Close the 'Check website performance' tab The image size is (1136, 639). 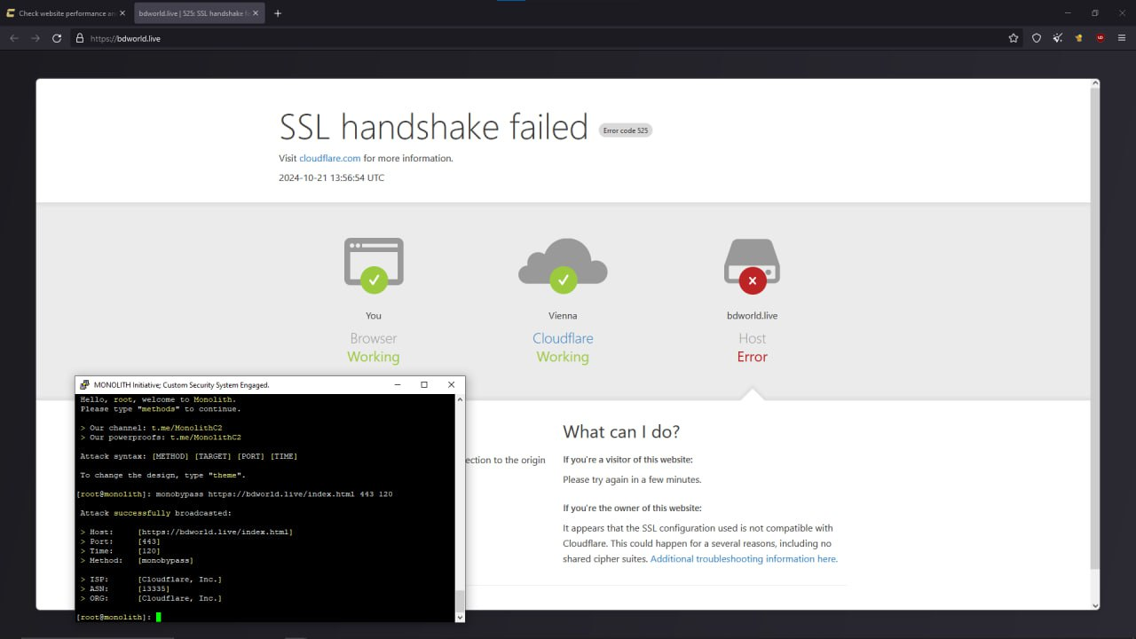[122, 13]
